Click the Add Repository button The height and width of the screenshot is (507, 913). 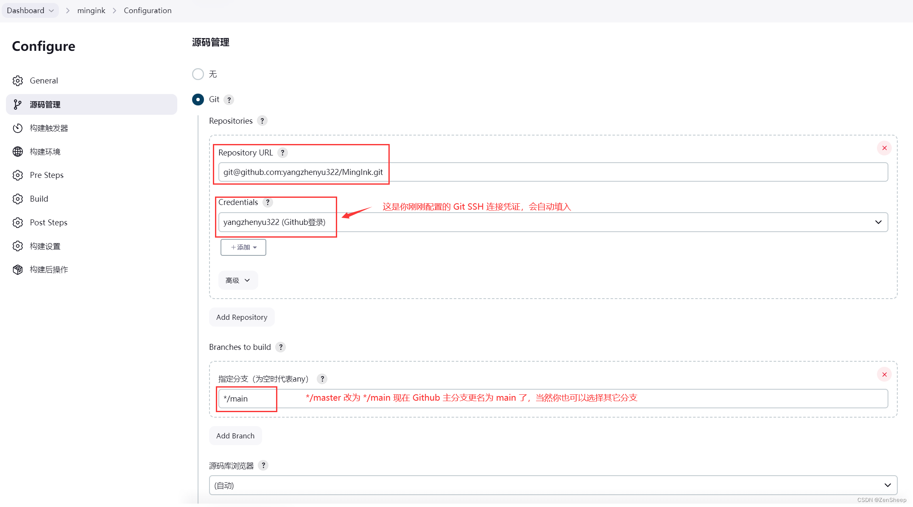[x=242, y=317]
